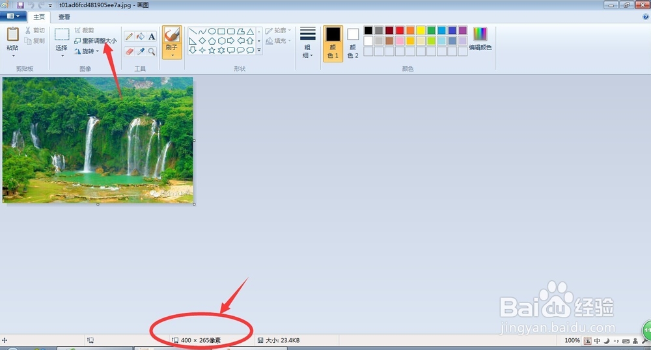The height and width of the screenshot is (350, 651).
Task: Pick the yellow palette color
Action: (421, 31)
